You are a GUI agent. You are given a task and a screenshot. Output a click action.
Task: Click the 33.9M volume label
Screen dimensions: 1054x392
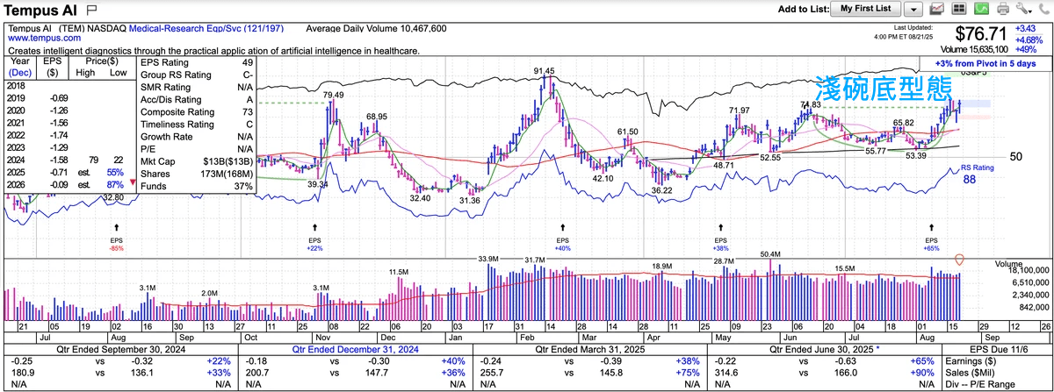[x=489, y=259]
